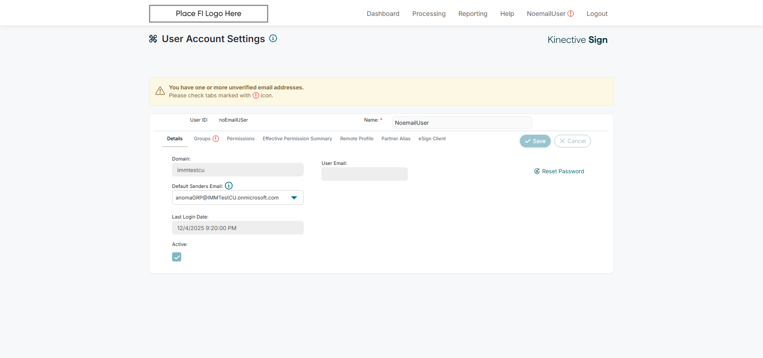763x358 pixels.
Task: Open the Partner Alias tab
Action: [x=396, y=139]
